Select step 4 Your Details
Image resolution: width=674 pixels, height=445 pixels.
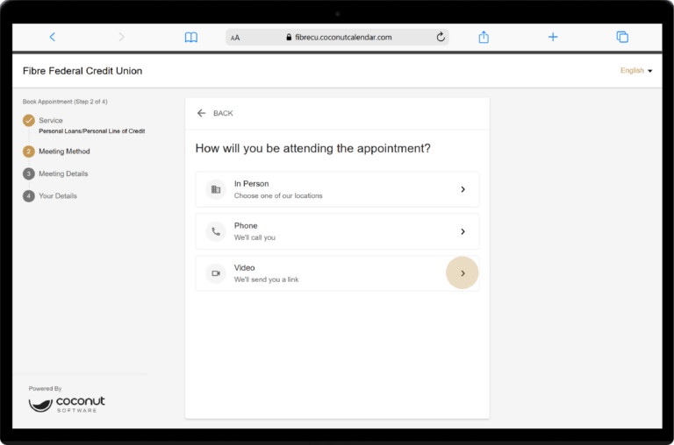click(57, 196)
